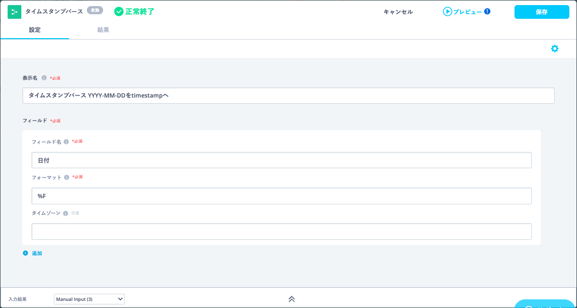Image resolution: width=577 pixels, height=308 pixels.
Task: Expand the bottom panel with double chevron
Action: click(x=292, y=299)
